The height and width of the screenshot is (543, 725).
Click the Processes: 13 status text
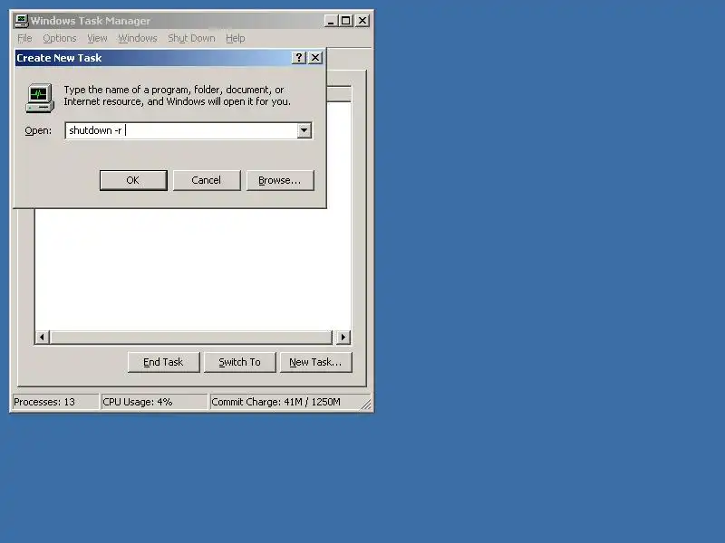44,402
